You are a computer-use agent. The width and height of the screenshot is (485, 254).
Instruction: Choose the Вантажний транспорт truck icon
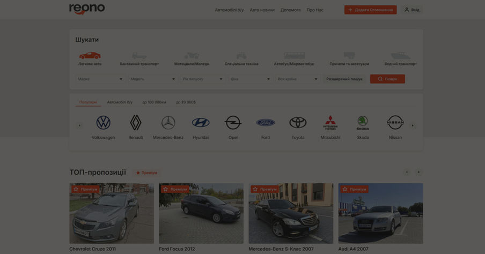coord(139,56)
